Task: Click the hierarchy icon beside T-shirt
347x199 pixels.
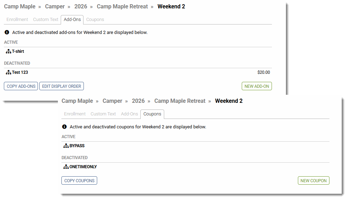Action: 8,51
